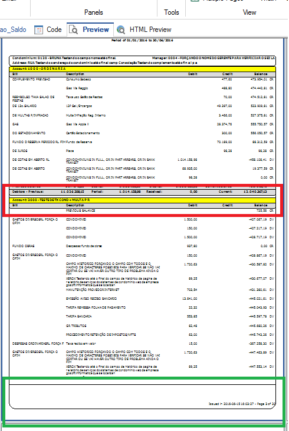This screenshot has height=431, width=289.
Task: Click the debit value 1.014.158,98 in table
Action: pyautogui.click(x=187, y=160)
